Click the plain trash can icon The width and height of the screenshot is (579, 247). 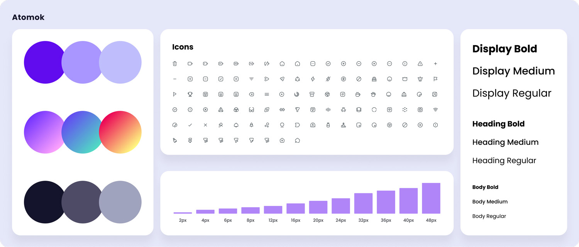pos(175,64)
